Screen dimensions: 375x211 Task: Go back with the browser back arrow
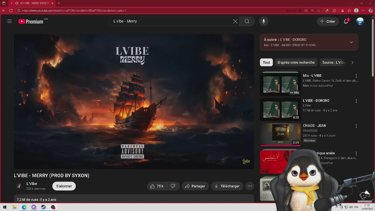pyautogui.click(x=4, y=11)
